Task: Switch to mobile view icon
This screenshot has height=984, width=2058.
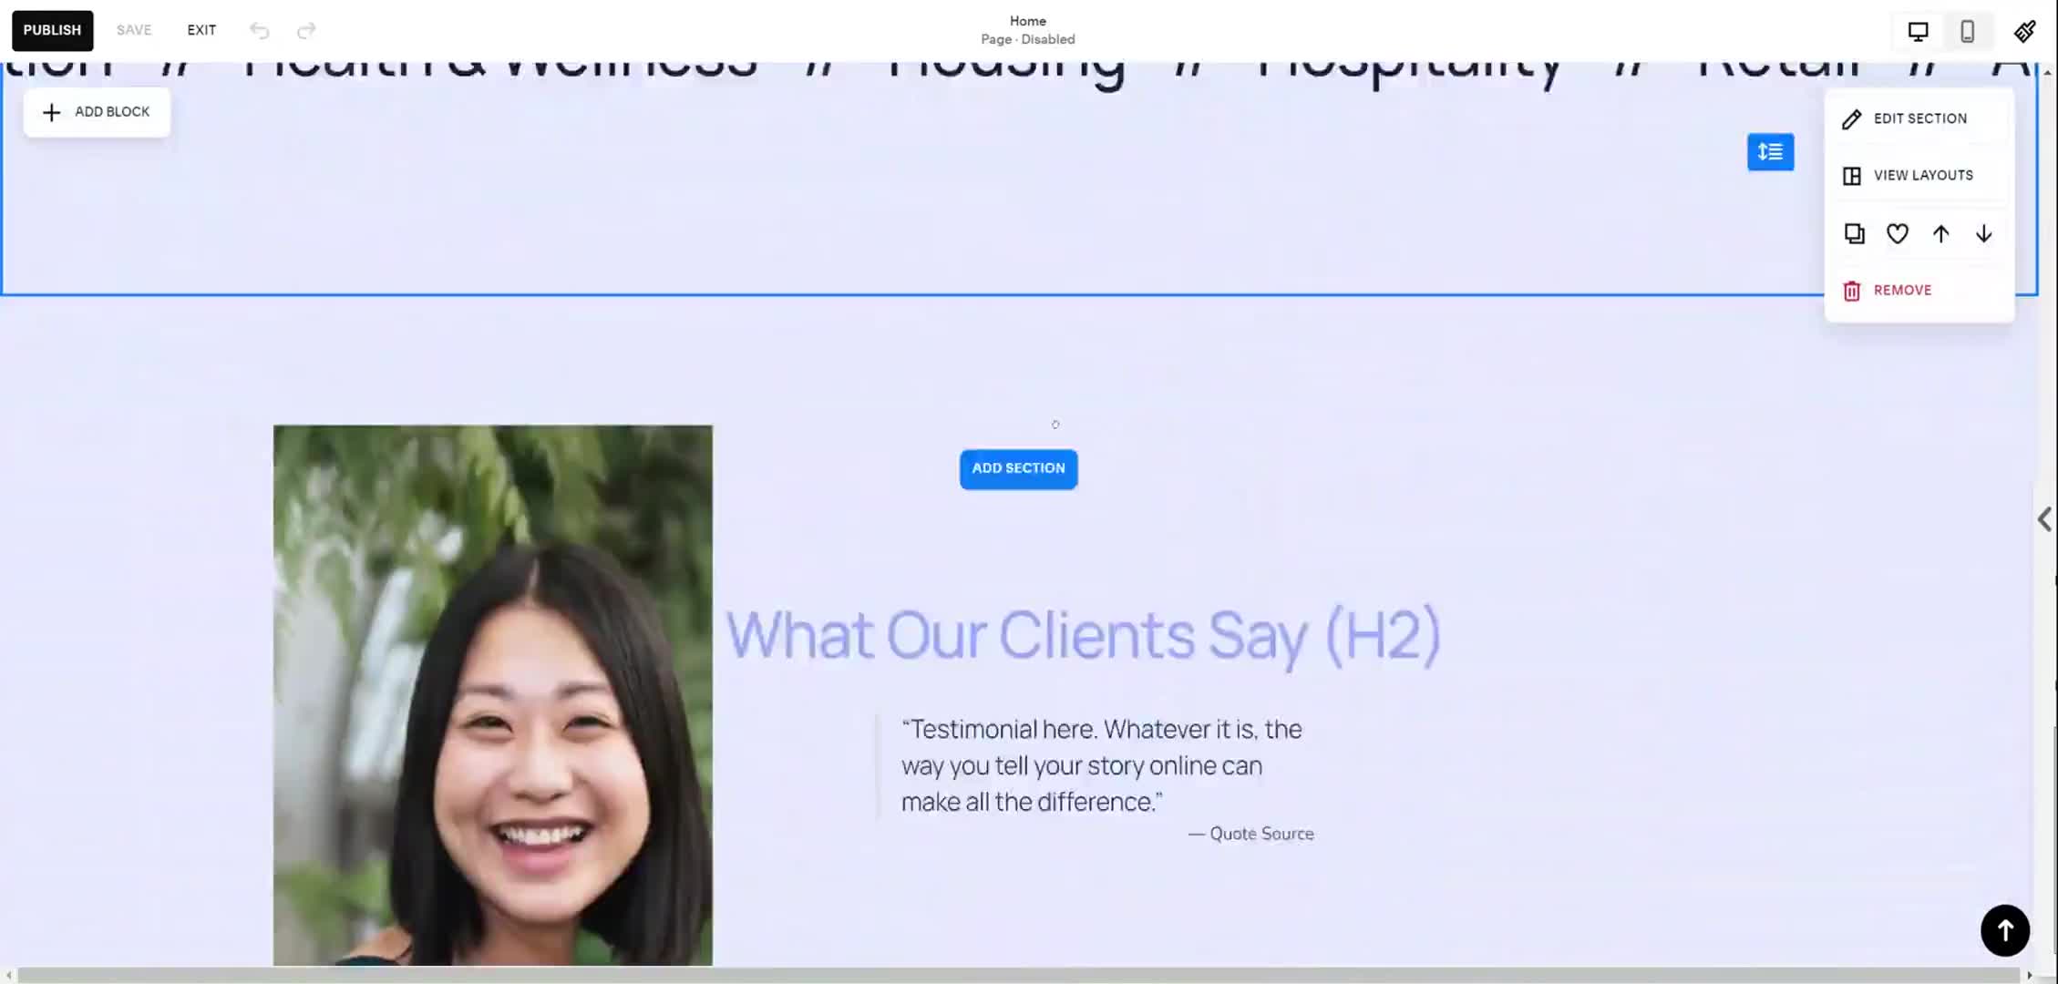Action: point(1968,32)
